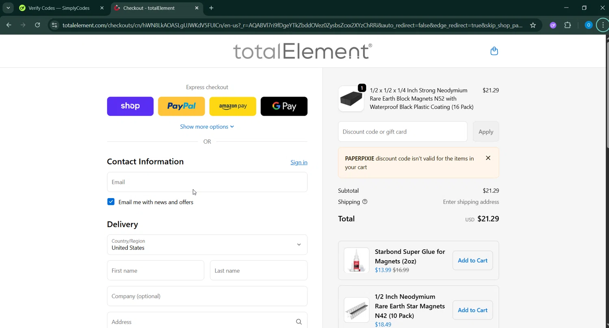Click the Block Magnets product thumbnail
This screenshot has width=609, height=328.
pyautogui.click(x=351, y=99)
